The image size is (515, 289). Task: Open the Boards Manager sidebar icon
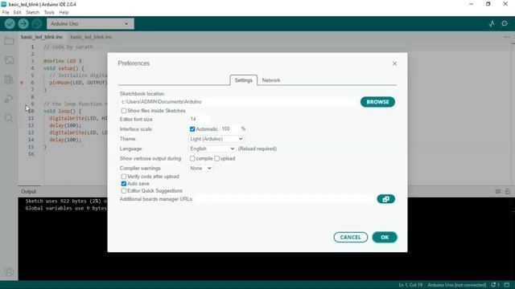[9, 60]
